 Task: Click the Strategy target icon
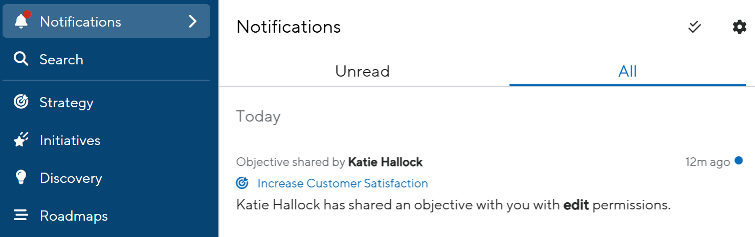21,102
